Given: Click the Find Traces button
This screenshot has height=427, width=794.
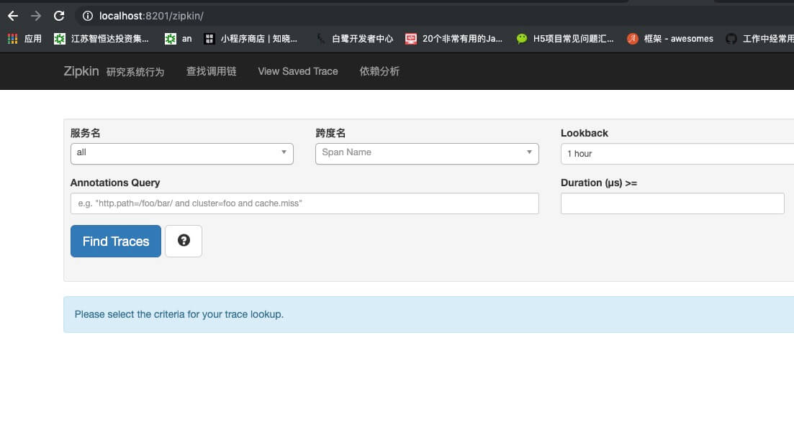Looking at the screenshot, I should [115, 241].
